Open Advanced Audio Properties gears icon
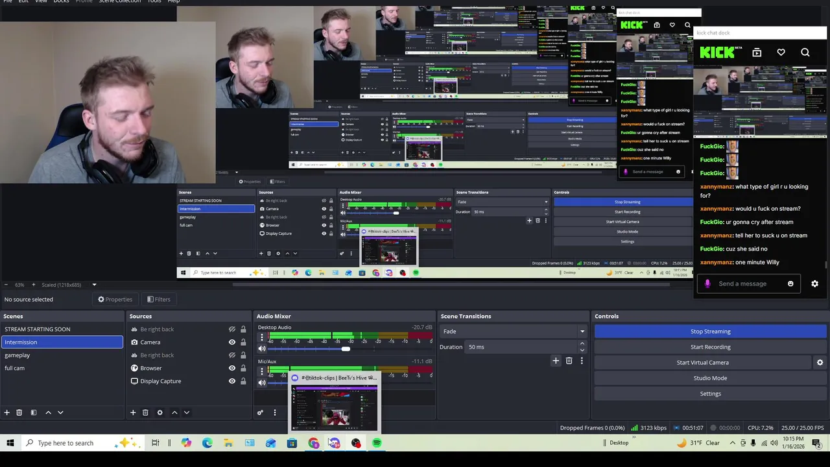Image resolution: width=830 pixels, height=467 pixels. [x=260, y=413]
